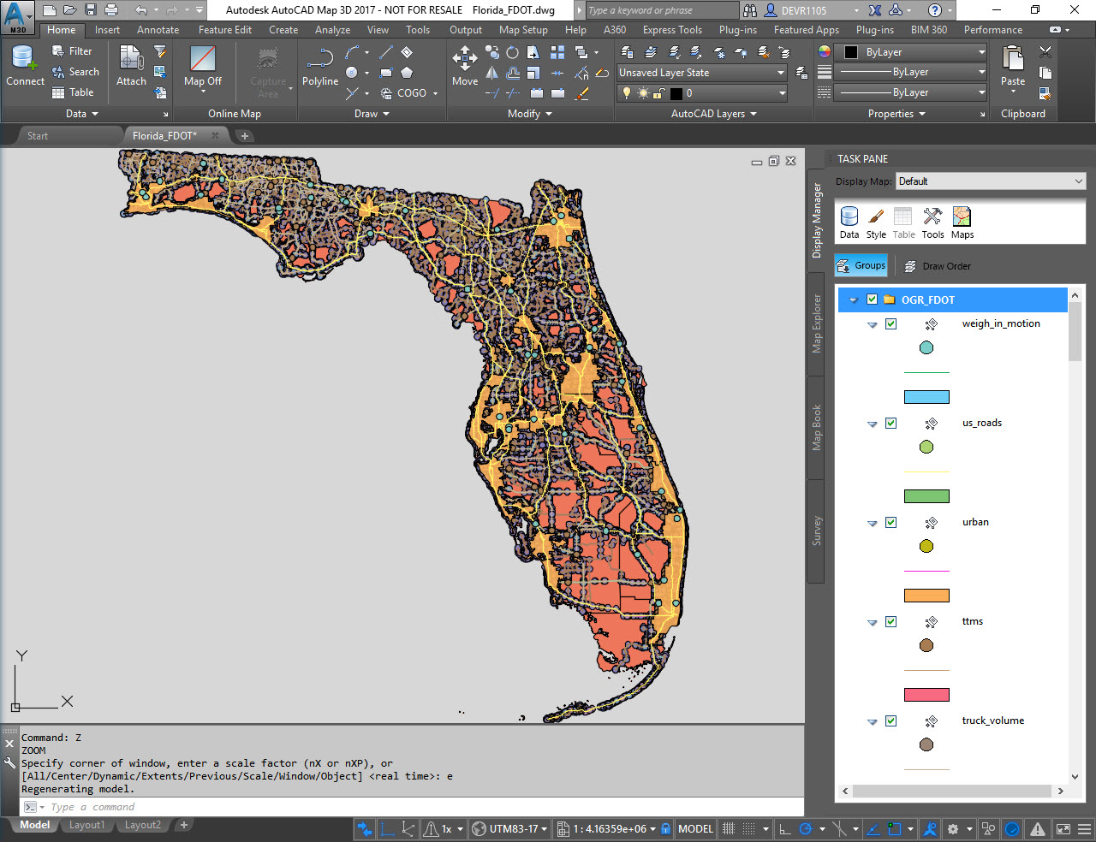Click the Draw Order button

point(938,266)
